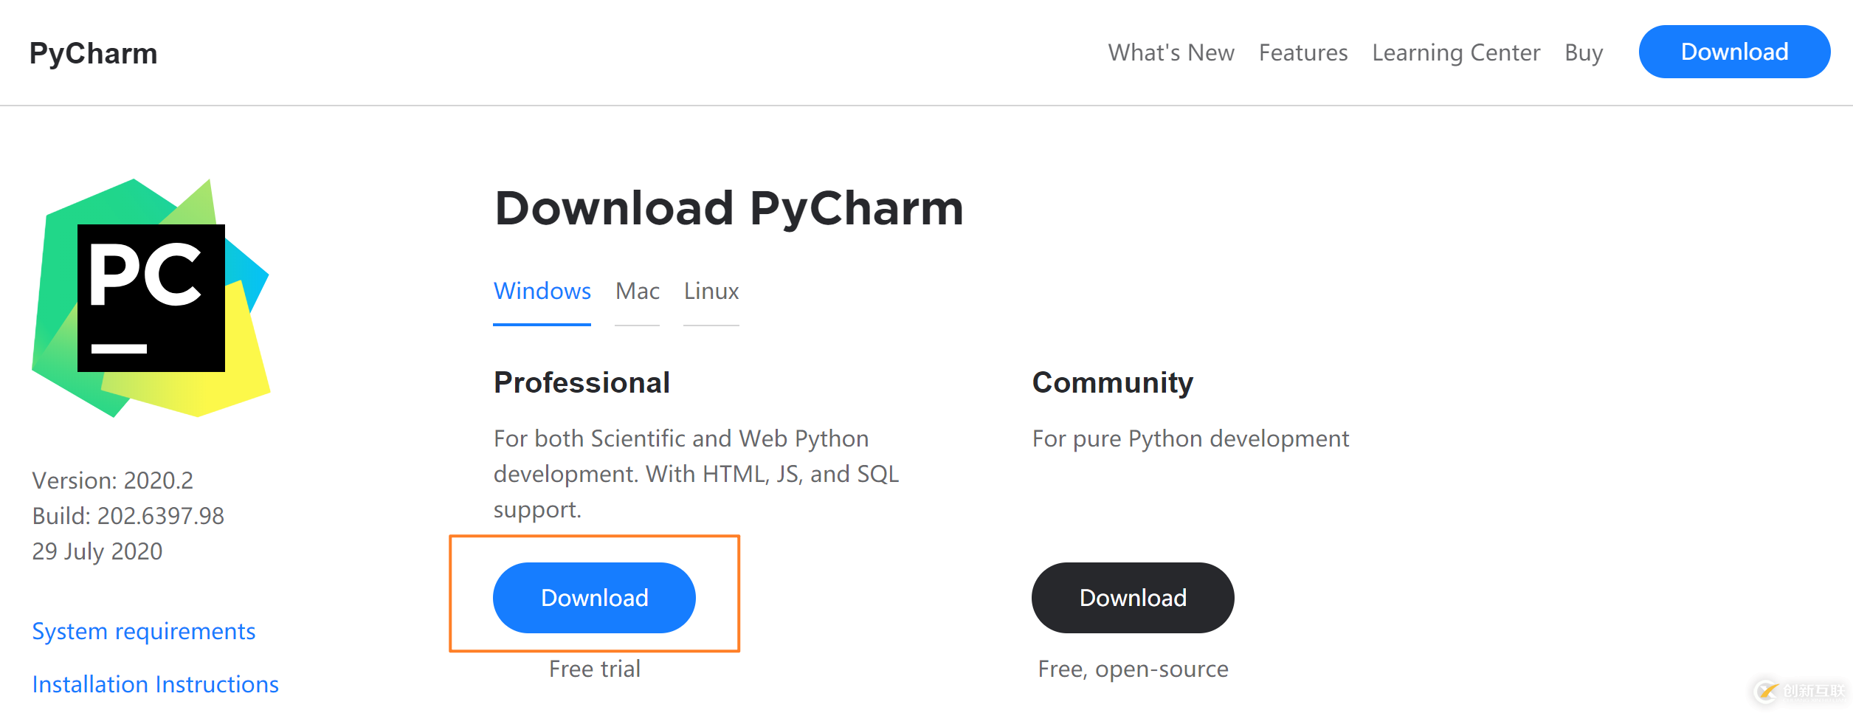The width and height of the screenshot is (1853, 713).
Task: Open System requirements link
Action: coord(143,630)
